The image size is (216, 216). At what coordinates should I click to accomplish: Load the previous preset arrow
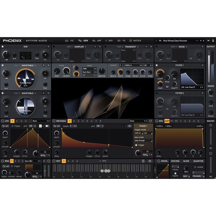(201, 41)
